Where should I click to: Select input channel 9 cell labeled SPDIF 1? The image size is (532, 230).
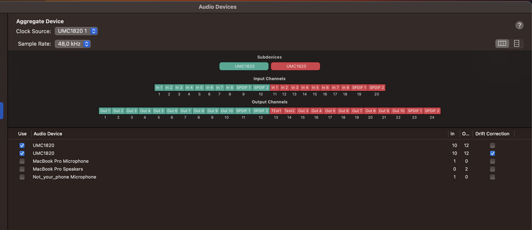(244, 87)
